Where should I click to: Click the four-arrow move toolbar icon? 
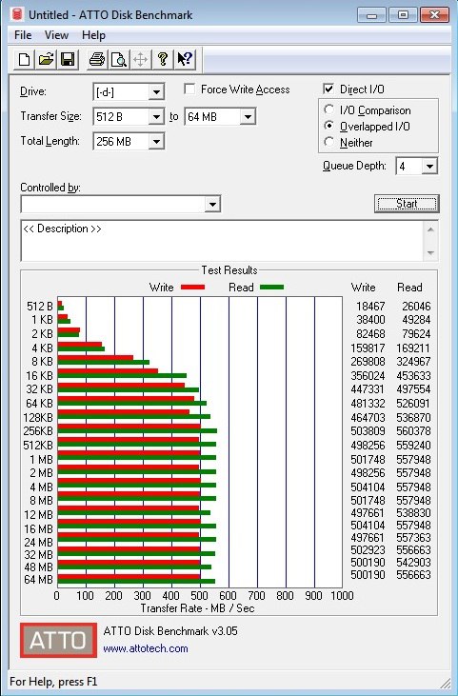[140, 59]
